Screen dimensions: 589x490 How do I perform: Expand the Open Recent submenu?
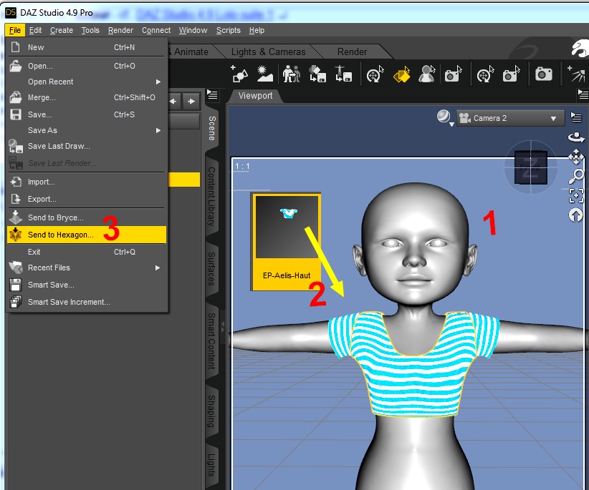87,82
